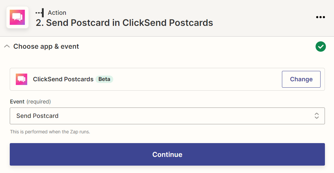Image resolution: width=334 pixels, height=173 pixels.
Task: Click blank area of step header bar
Action: [x=264, y=18]
